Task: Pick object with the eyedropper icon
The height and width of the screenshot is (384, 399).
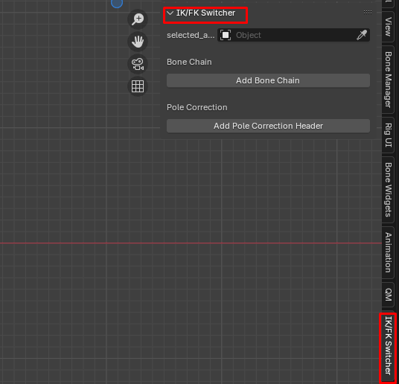Action: [362, 35]
